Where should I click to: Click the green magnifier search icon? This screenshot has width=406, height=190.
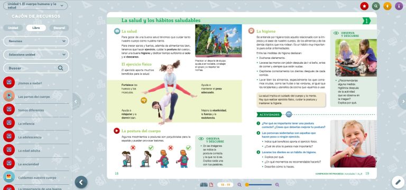[376, 6]
